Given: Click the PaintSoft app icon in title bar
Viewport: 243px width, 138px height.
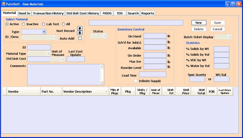Looking at the screenshot, I should pyautogui.click(x=3, y=4).
